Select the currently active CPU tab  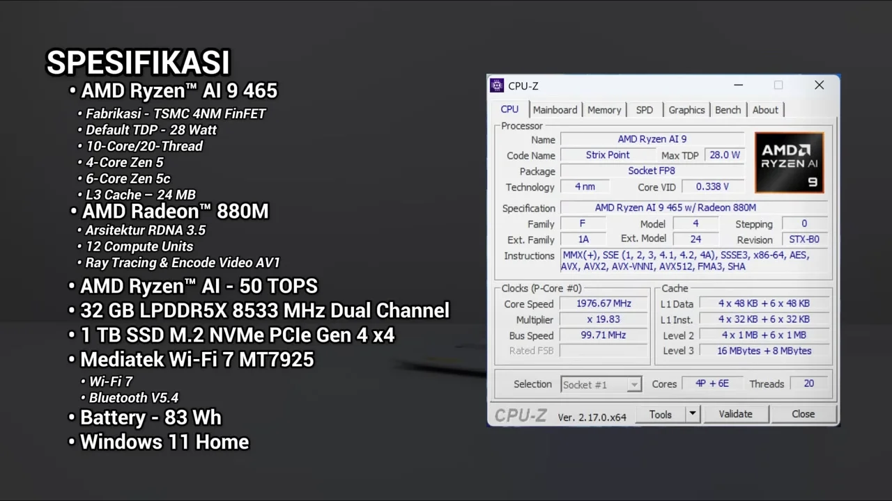click(x=509, y=109)
